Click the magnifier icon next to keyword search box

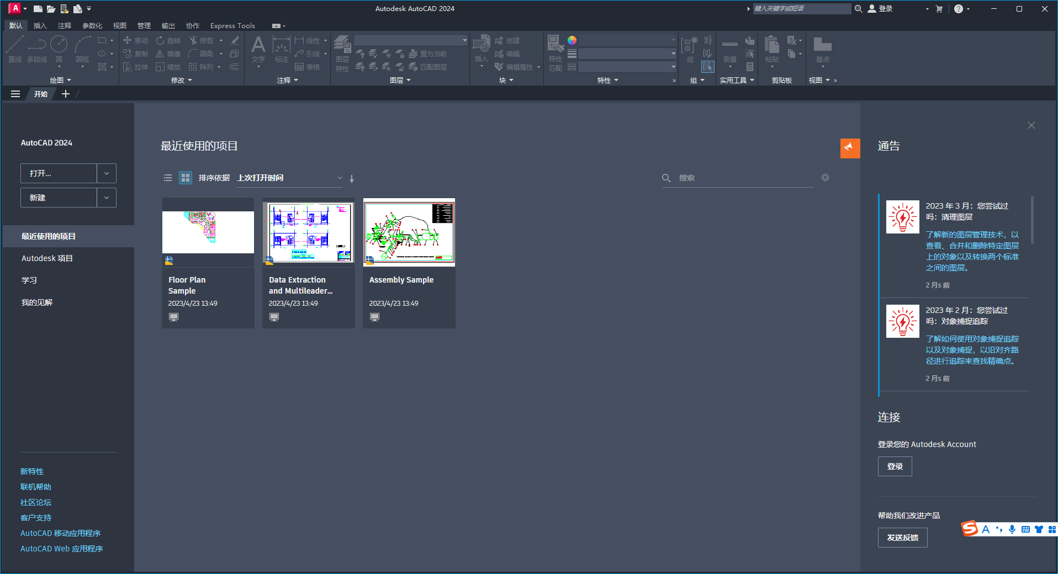coord(859,9)
